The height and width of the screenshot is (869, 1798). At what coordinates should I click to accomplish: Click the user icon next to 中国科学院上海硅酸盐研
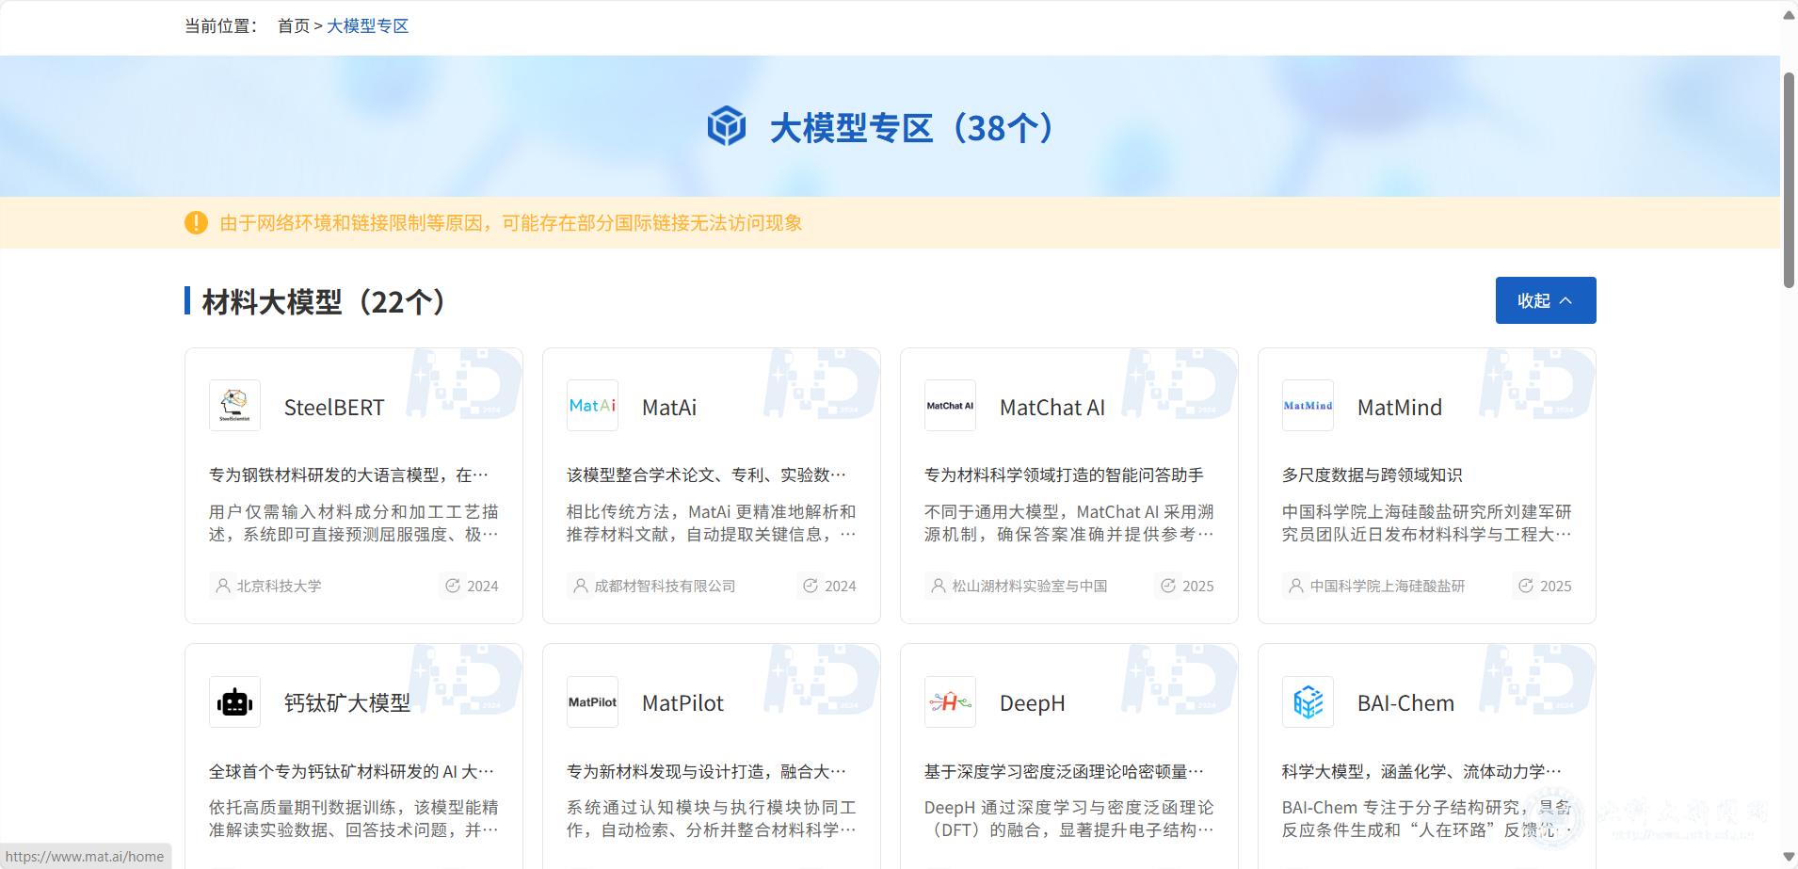[x=1296, y=586]
